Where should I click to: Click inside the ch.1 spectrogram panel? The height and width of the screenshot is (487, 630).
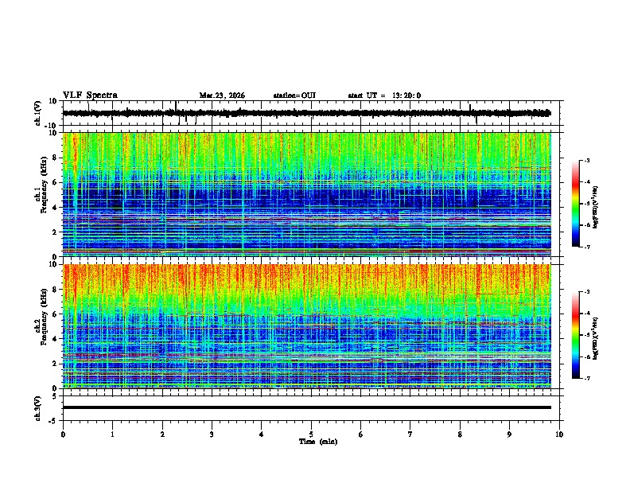pyautogui.click(x=306, y=194)
